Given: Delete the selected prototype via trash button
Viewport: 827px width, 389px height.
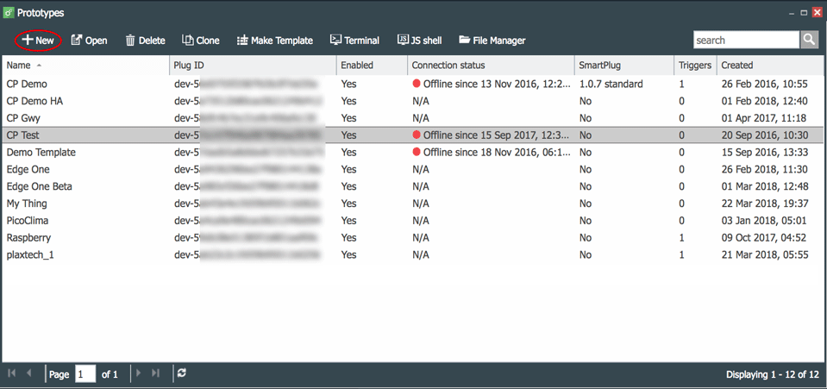Looking at the screenshot, I should (x=146, y=41).
